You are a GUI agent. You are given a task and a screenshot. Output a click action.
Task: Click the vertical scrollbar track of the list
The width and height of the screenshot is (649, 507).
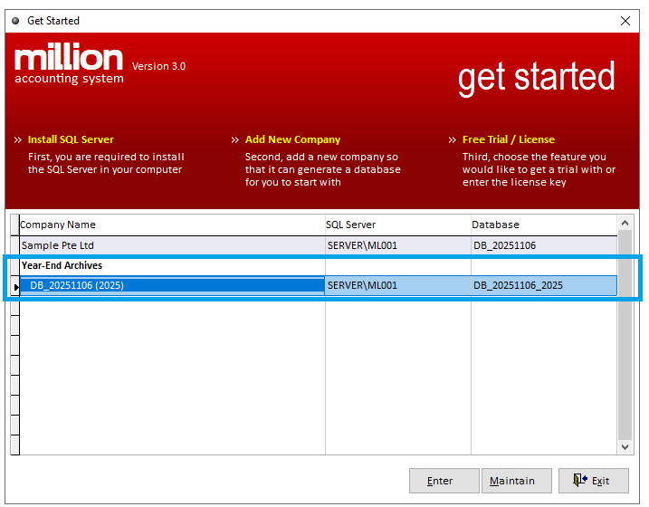click(x=625, y=335)
